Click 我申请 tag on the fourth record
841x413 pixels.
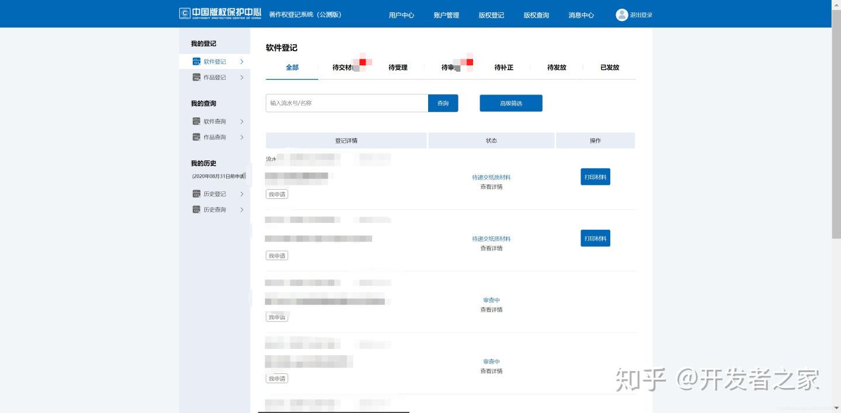tap(277, 379)
